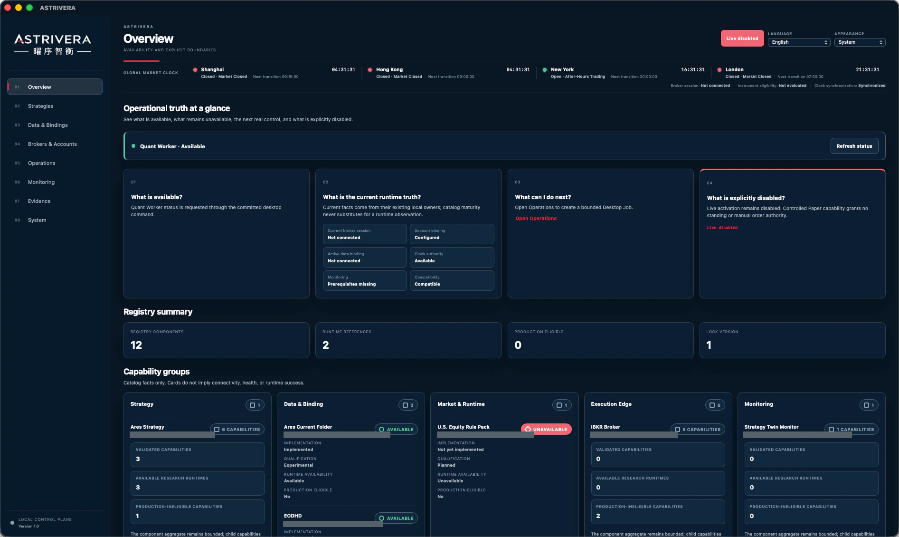Click Broker session Not connected status
The height and width of the screenshot is (537, 899).
point(700,86)
